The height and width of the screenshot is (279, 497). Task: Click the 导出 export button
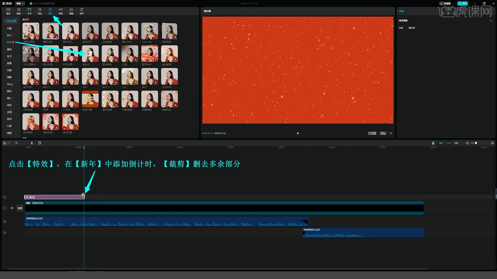463,3
